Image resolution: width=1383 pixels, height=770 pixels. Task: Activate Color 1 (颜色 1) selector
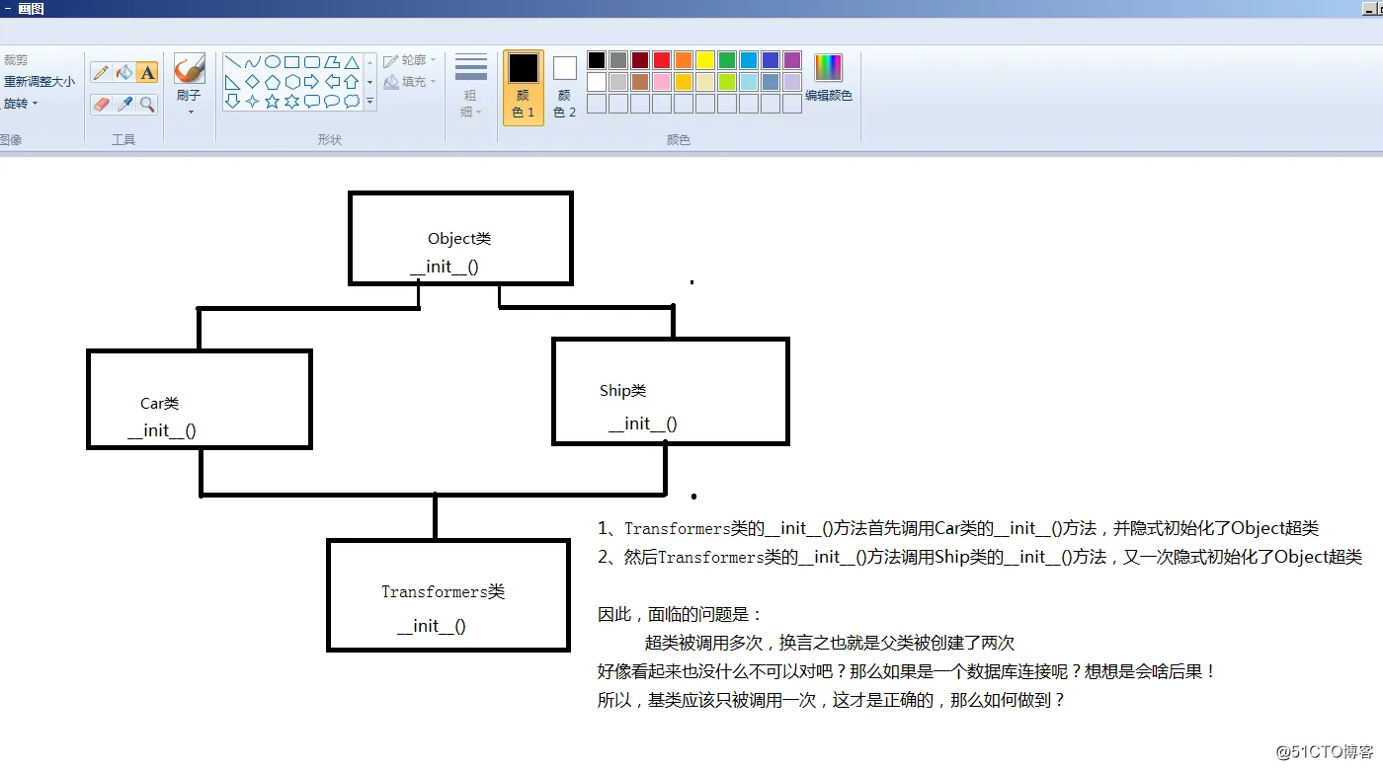pos(524,87)
